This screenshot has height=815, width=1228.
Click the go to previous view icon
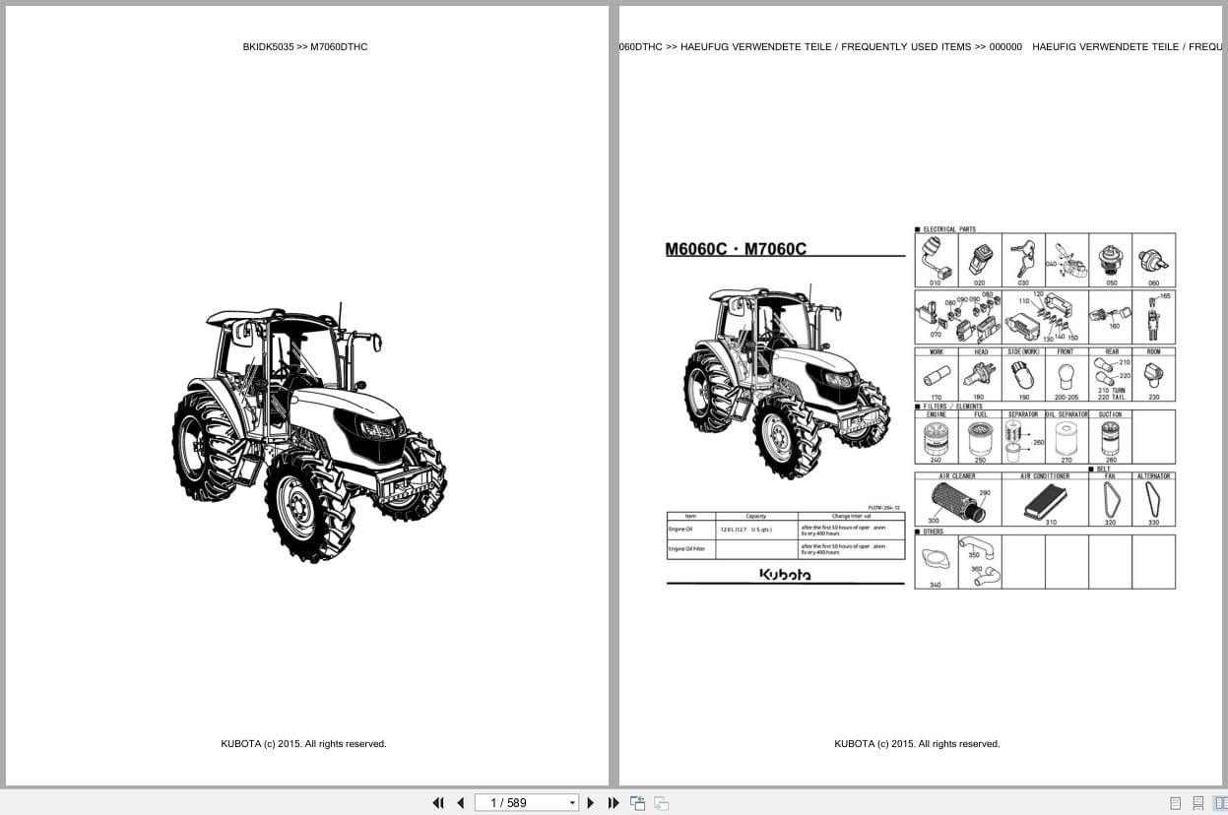[638, 803]
